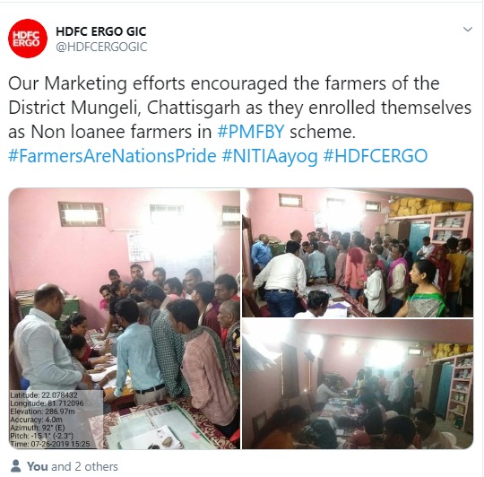Open the HDFC ERGO GIC display name
Image resolution: width=484 pixels, height=477 pixels.
[101, 31]
